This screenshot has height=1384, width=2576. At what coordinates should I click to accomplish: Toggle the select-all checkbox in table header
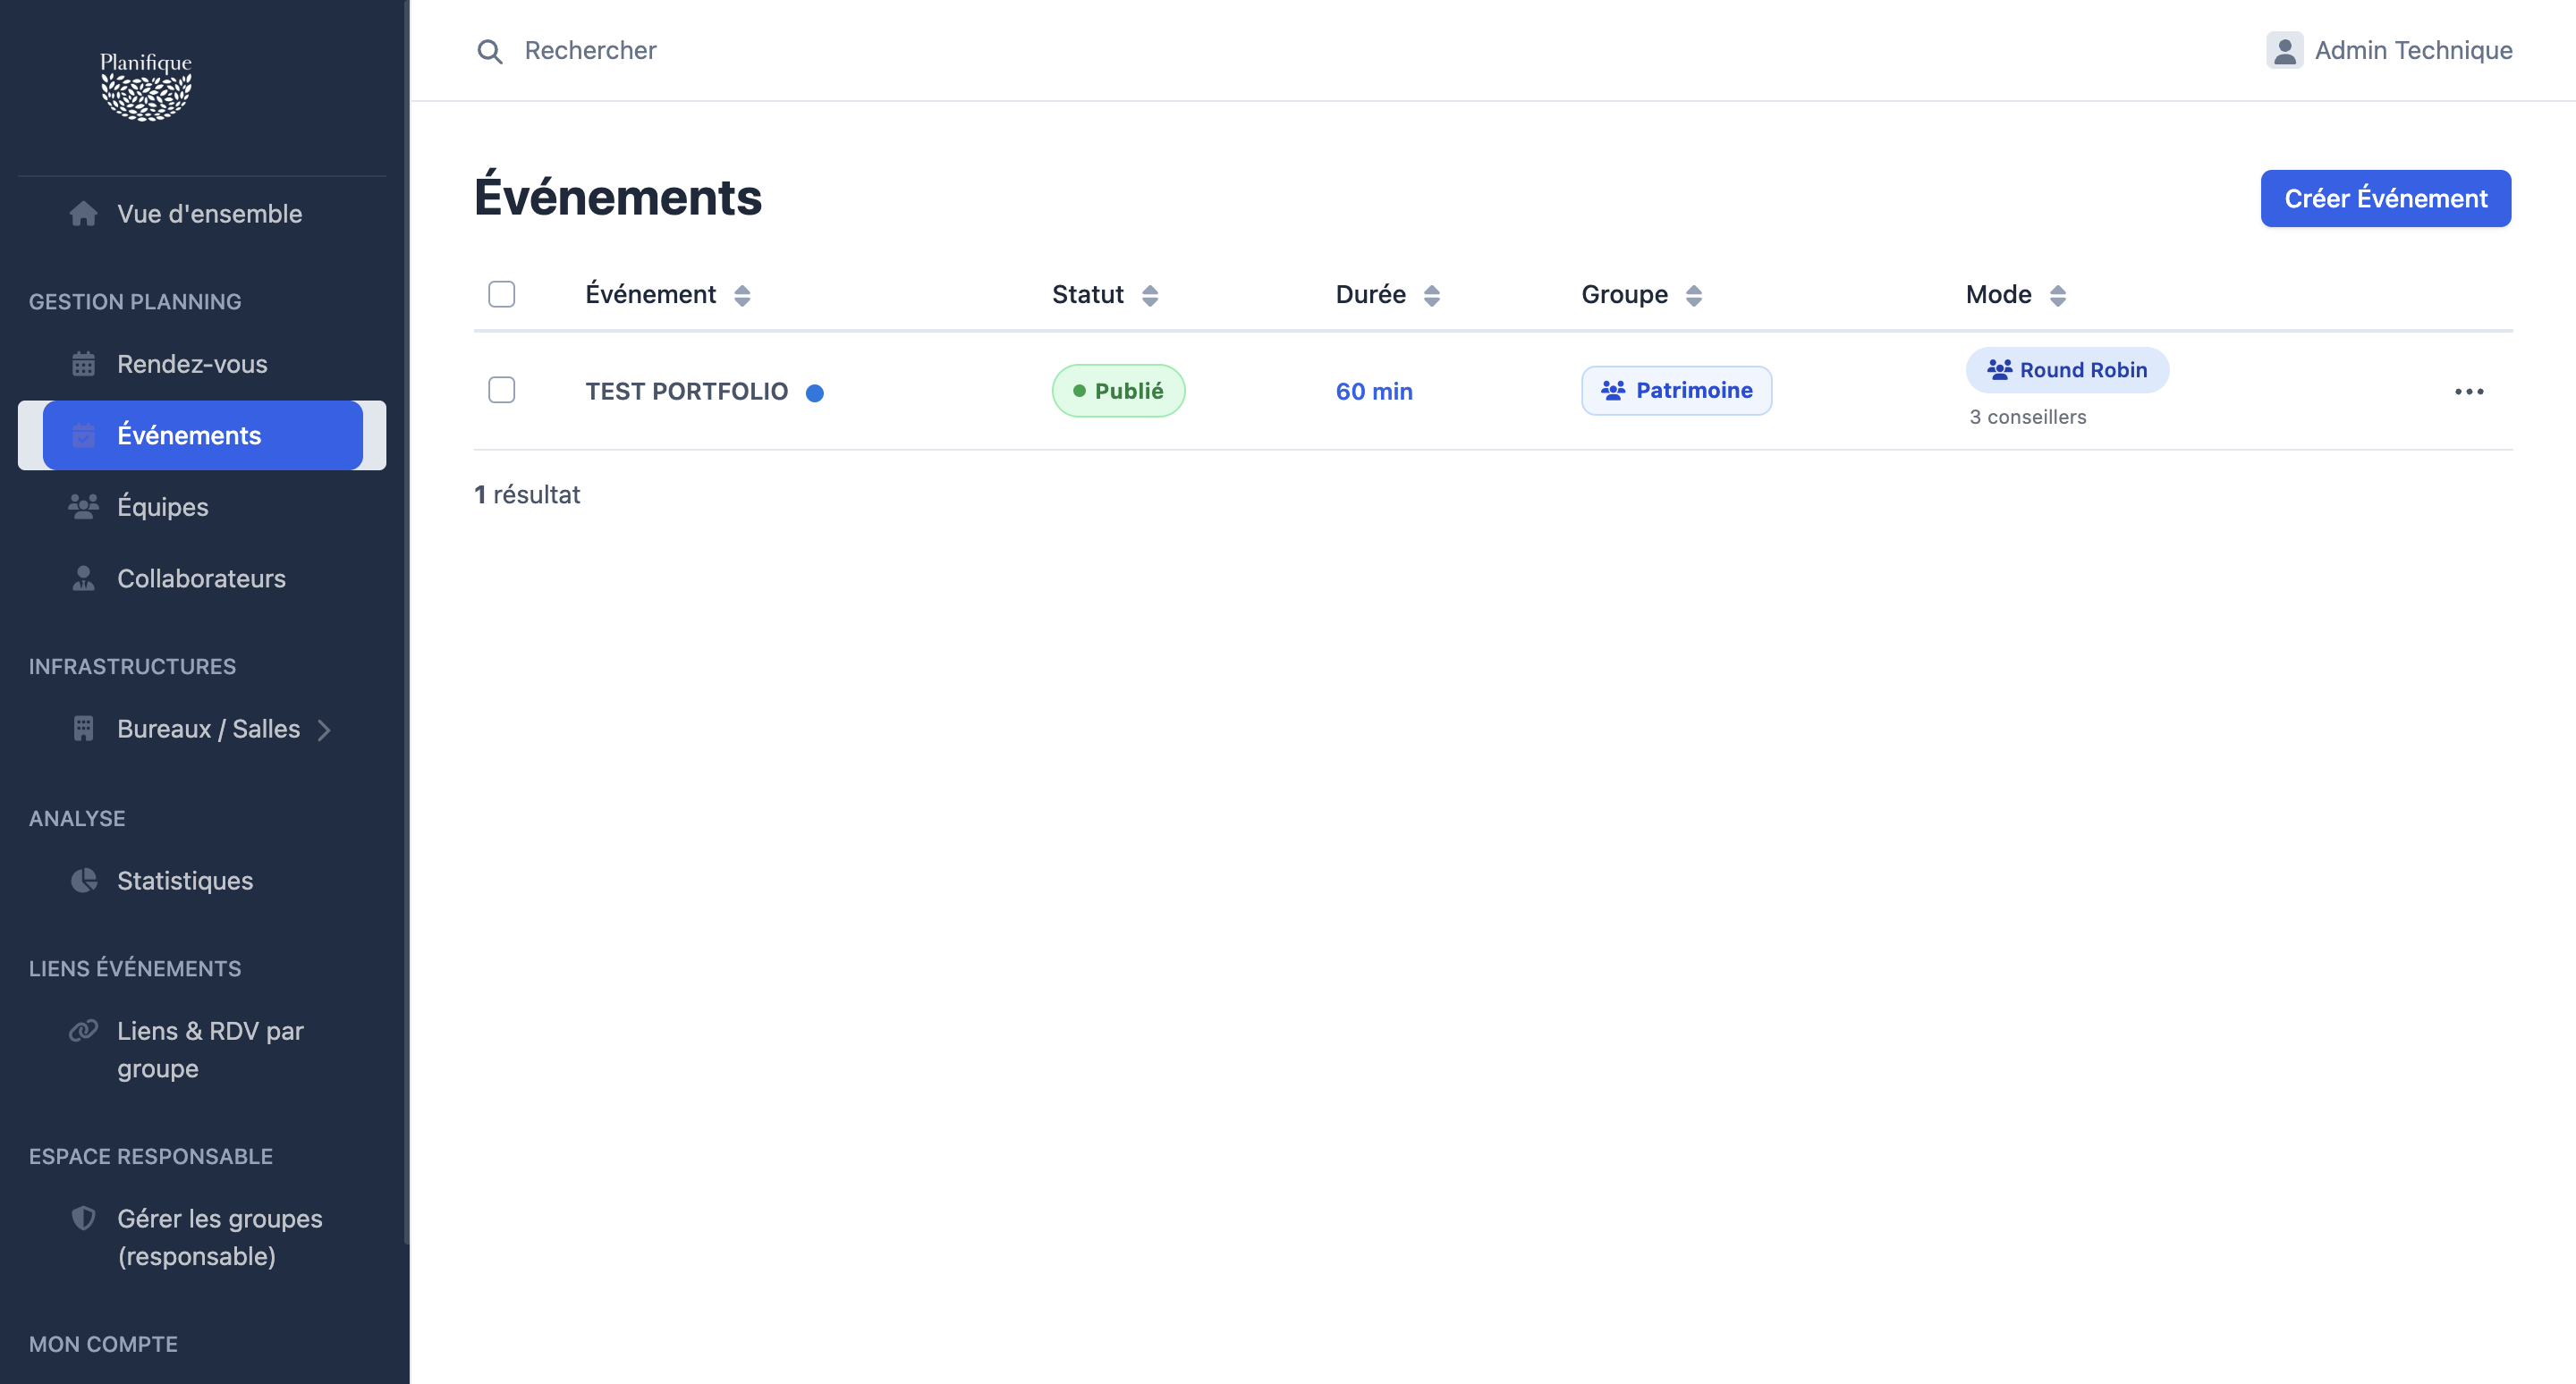coord(502,294)
